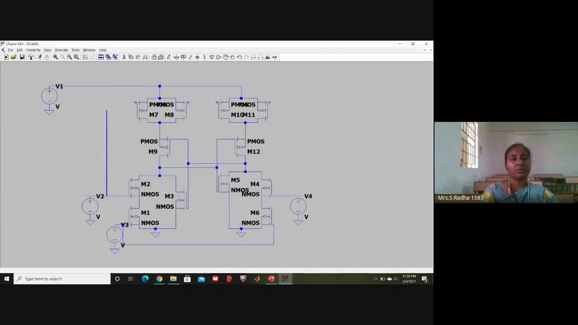Open the Simulate menu
578x325 pixels.
(x=61, y=50)
